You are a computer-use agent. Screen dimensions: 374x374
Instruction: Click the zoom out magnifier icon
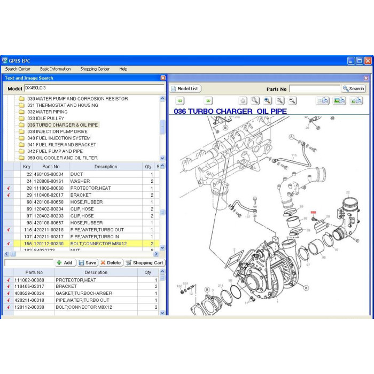coord(292,101)
